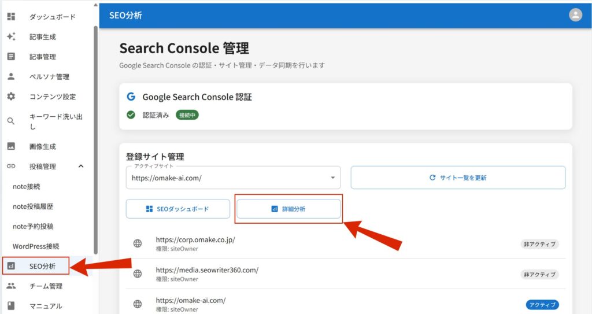Select SEO分析 in the sidebar

pyautogui.click(x=42, y=266)
